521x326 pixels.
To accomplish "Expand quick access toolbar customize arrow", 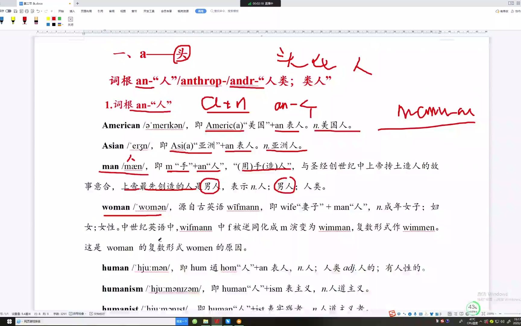I will 52,11.
